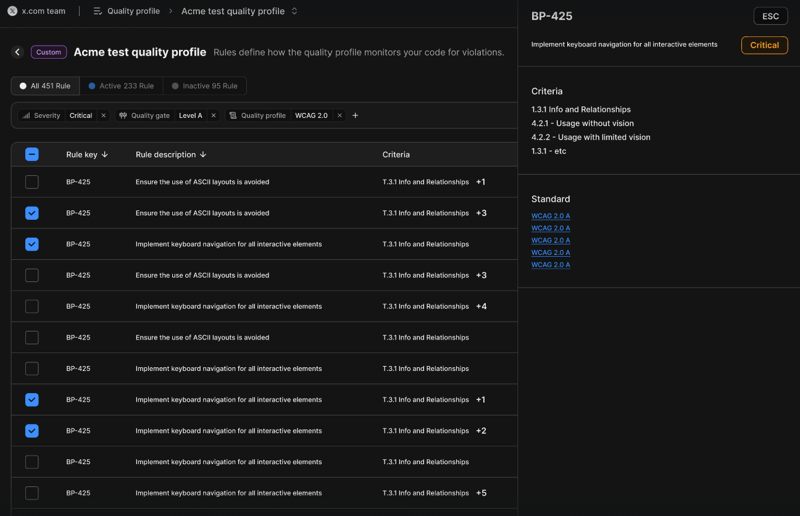800x516 pixels.
Task: Check the keyboard navigation row with +4
Action: 32,306
